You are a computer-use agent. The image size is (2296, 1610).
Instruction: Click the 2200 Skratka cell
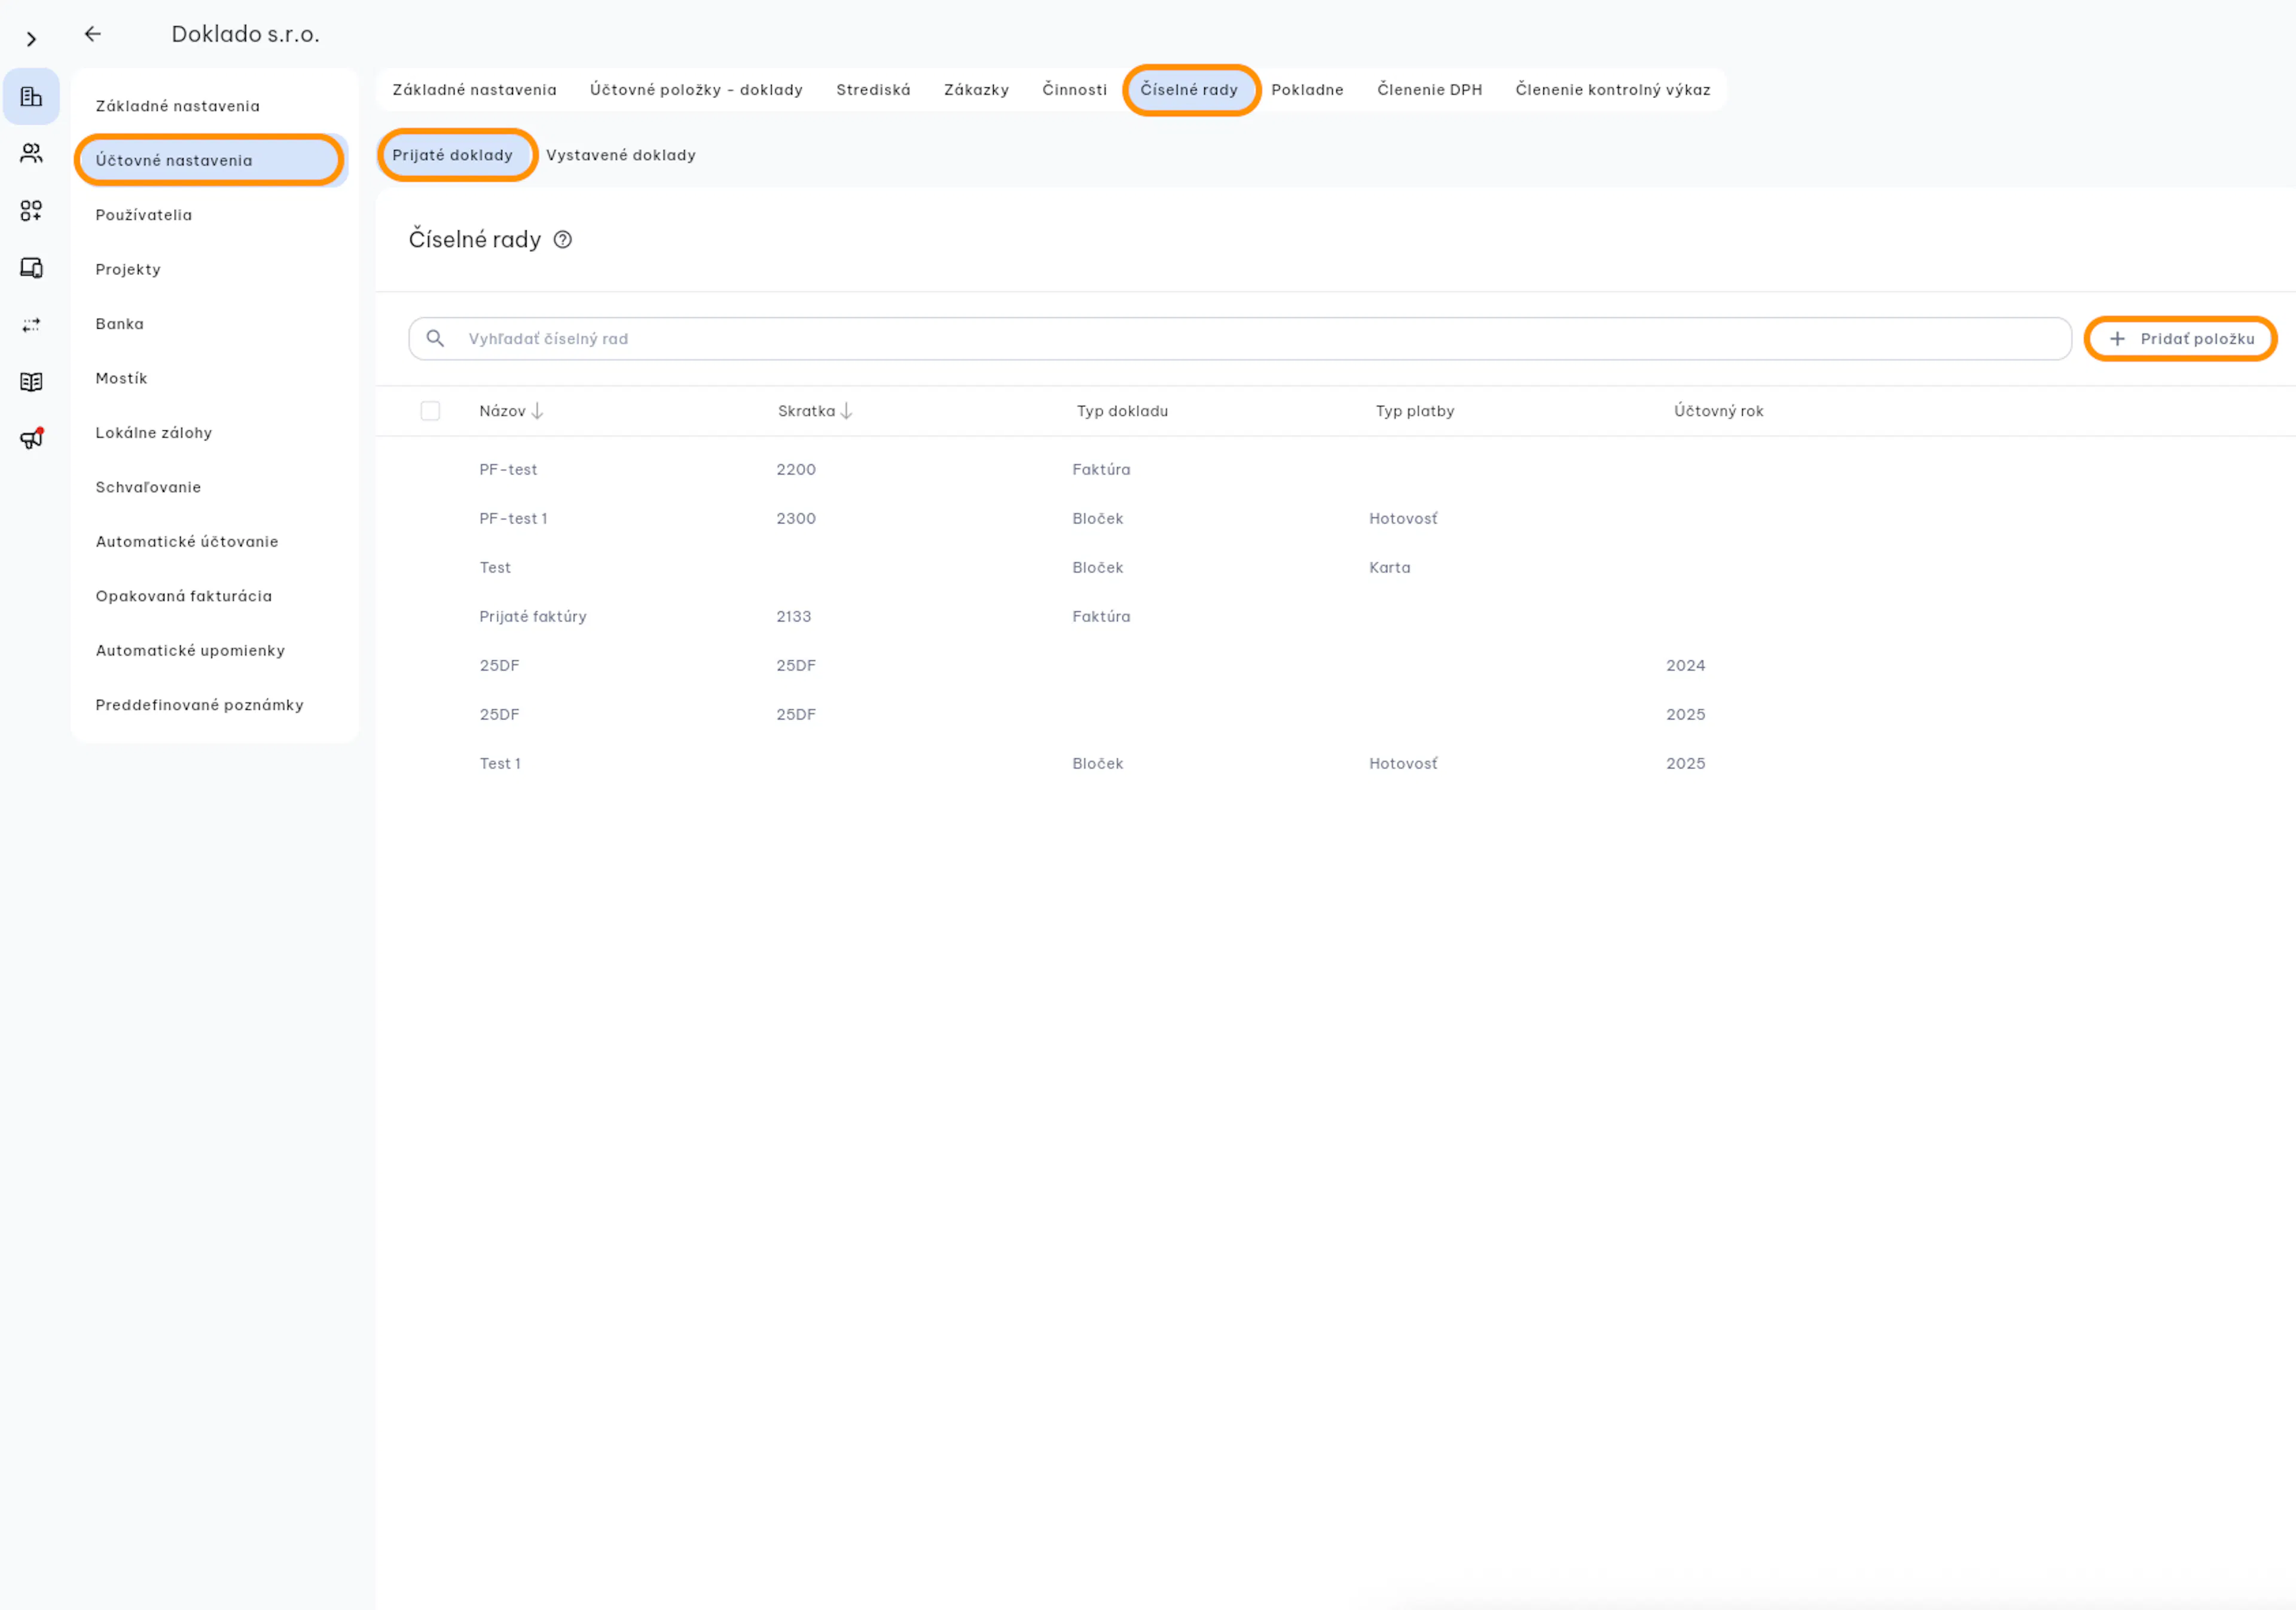pyautogui.click(x=796, y=470)
